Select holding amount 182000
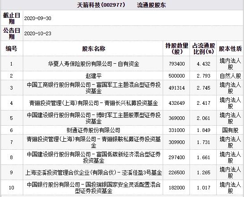This screenshot has width=244, height=197. coord(177,188)
